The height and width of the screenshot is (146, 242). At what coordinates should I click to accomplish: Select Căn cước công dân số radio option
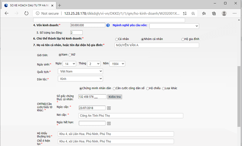coord(114,89)
